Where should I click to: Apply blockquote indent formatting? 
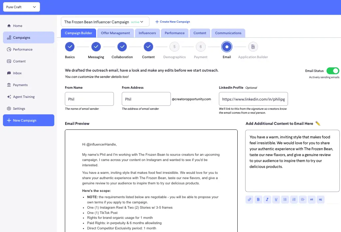click(303, 199)
